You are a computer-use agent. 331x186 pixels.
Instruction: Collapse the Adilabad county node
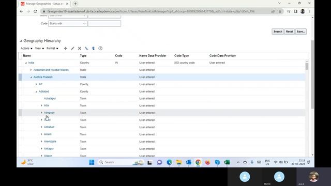coord(36,91)
